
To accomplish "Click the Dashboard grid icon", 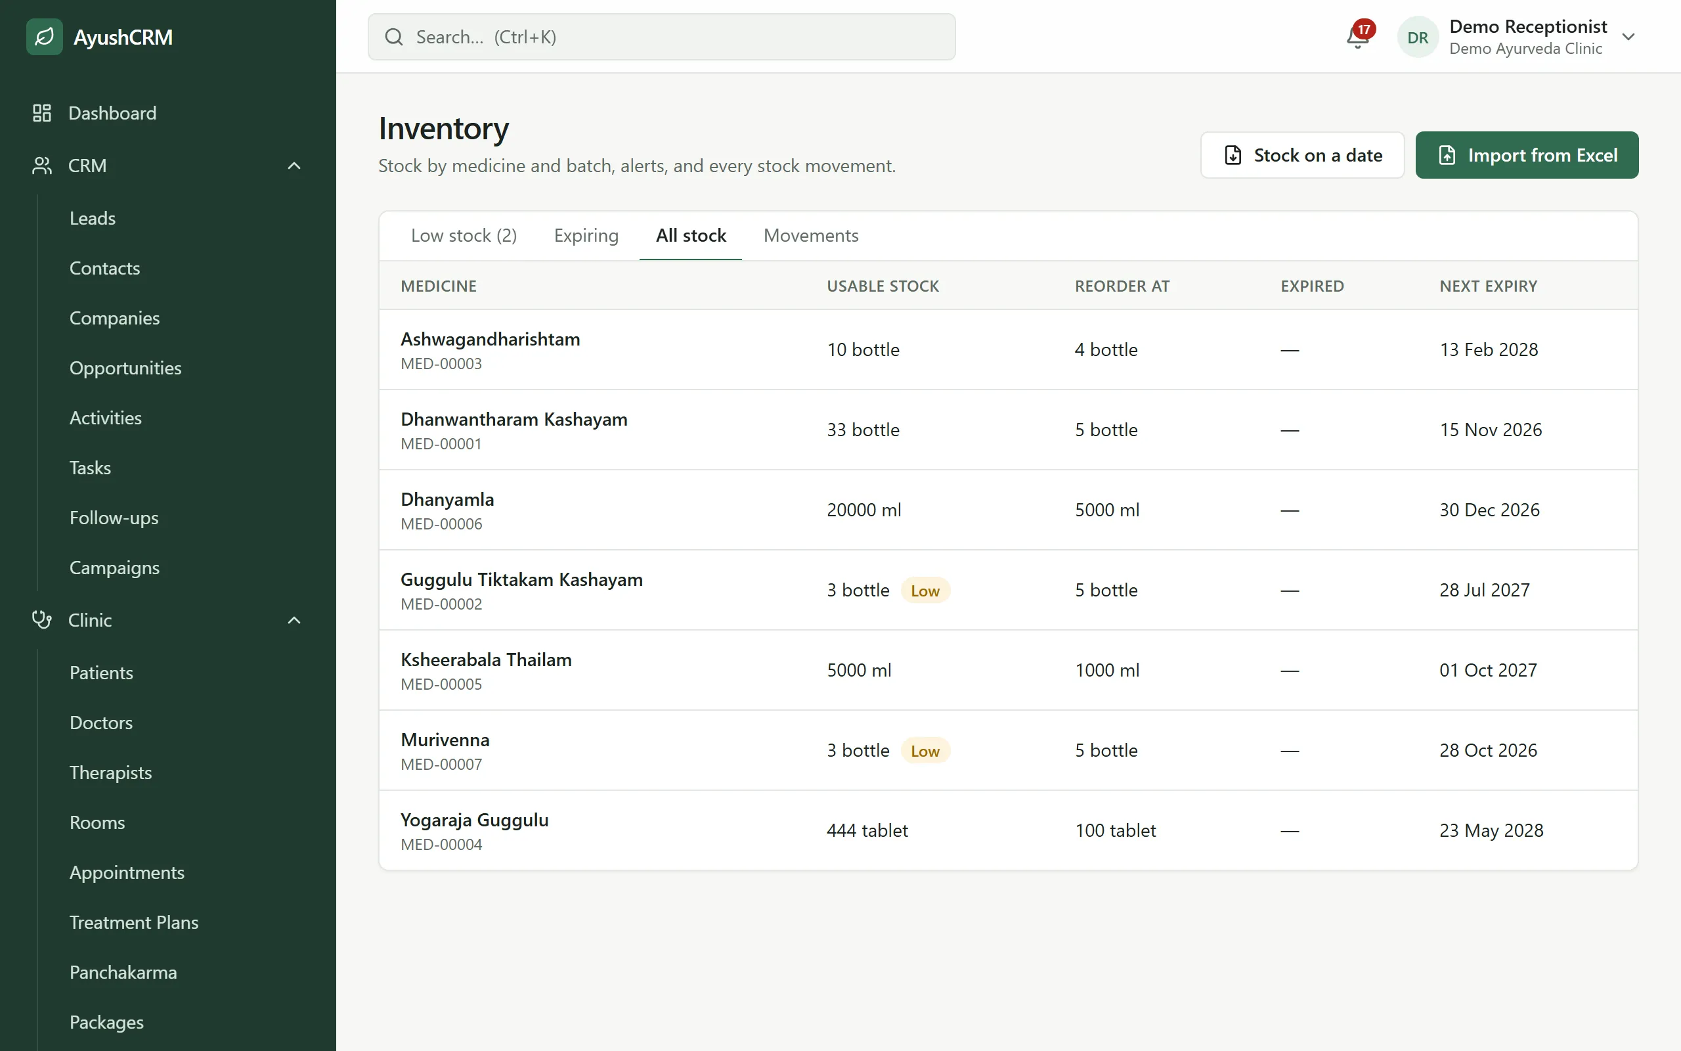I will (x=41, y=112).
